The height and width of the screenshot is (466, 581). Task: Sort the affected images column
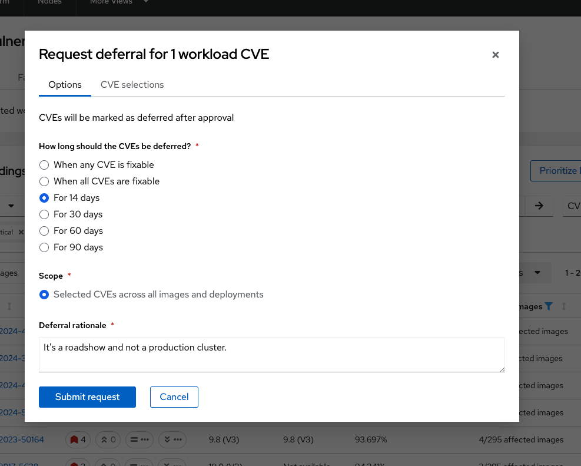[563, 306]
